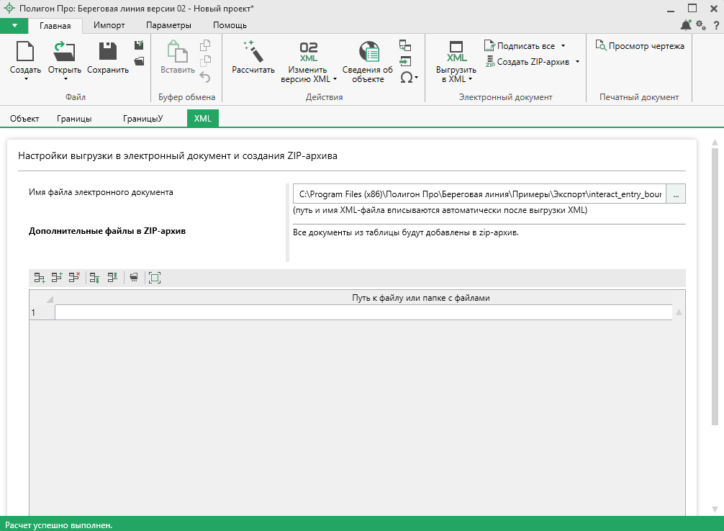Move the row down in the table toolbar
The image size is (724, 531).
pyautogui.click(x=94, y=277)
